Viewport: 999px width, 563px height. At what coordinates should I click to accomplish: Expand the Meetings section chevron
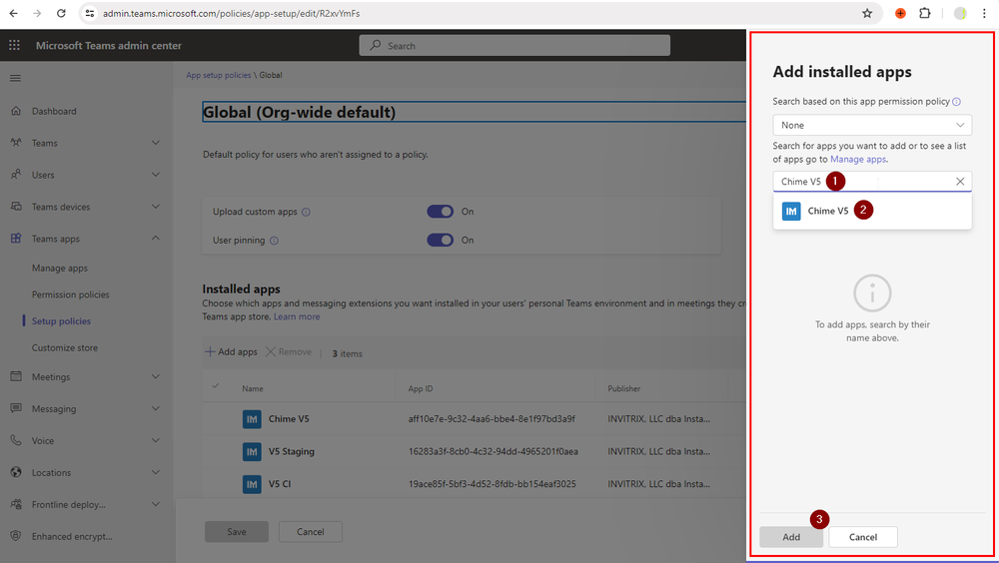pyautogui.click(x=156, y=376)
